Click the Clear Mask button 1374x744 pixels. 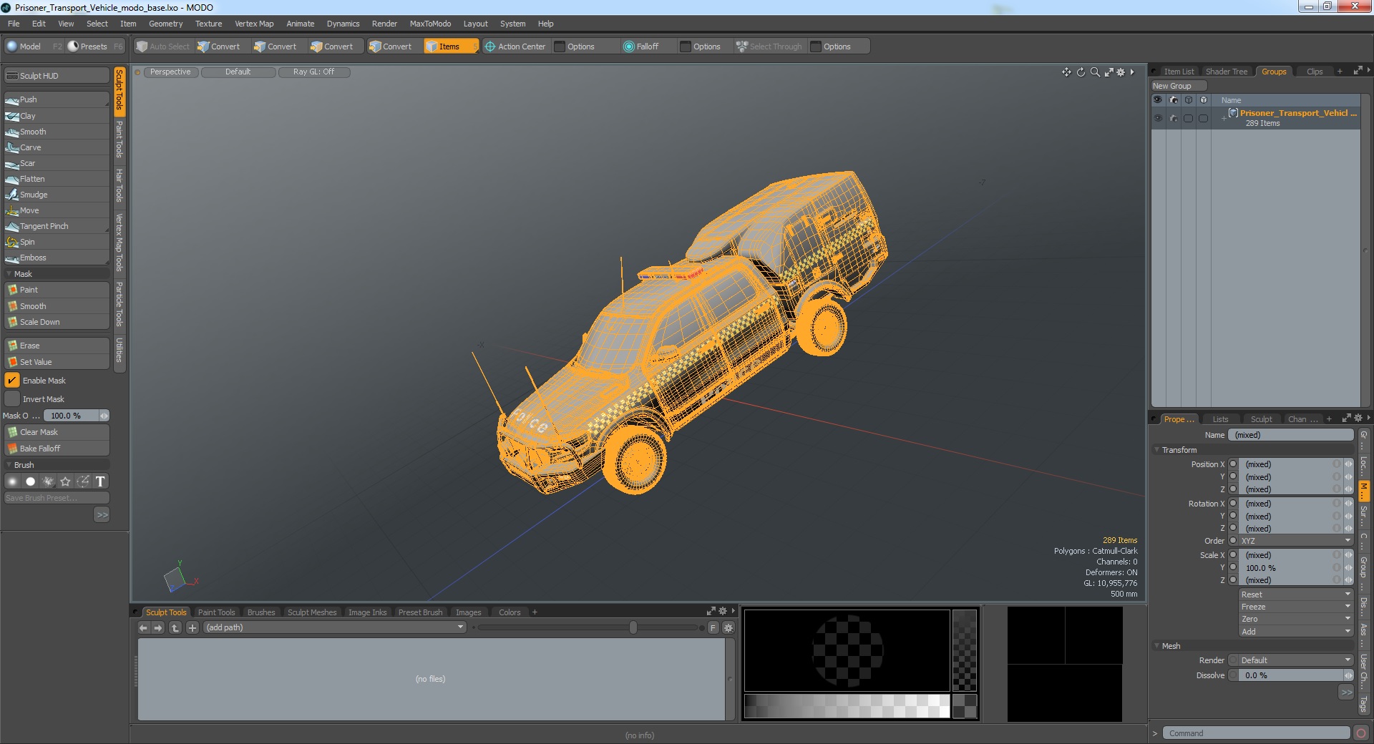(57, 432)
